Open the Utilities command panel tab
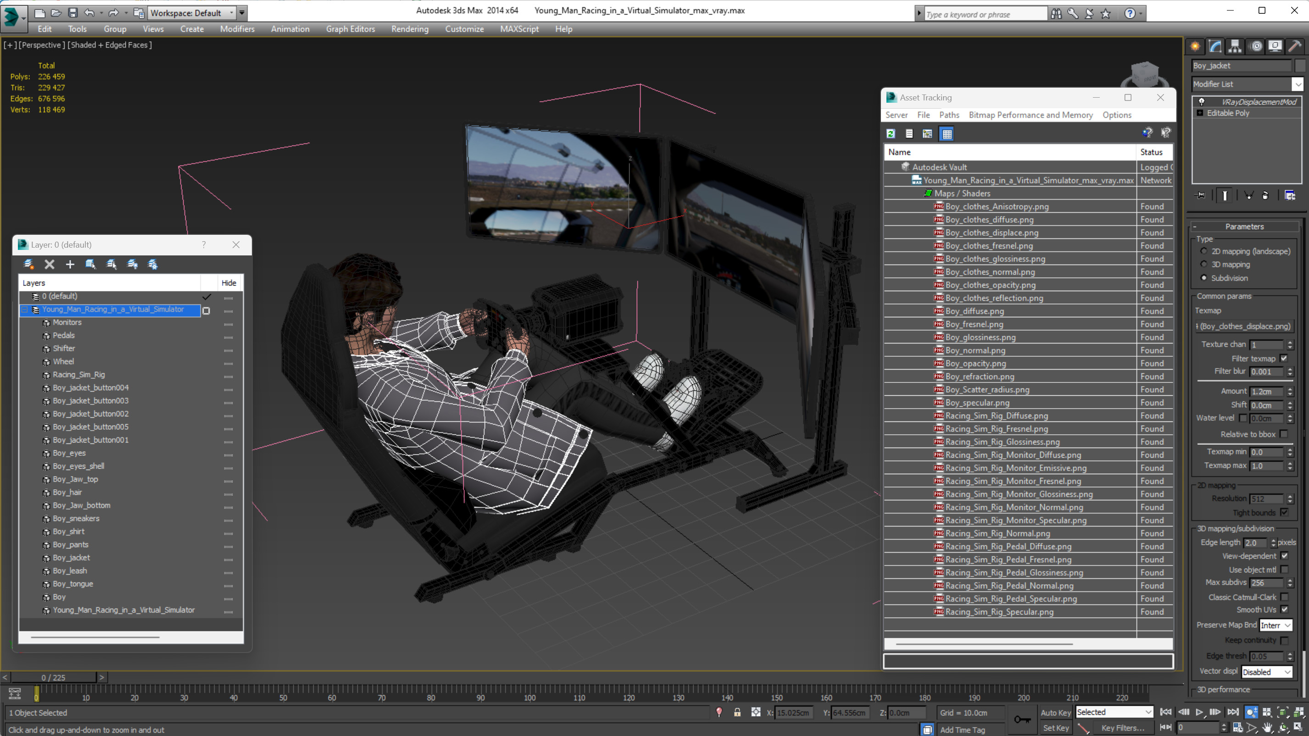The image size is (1309, 736). pyautogui.click(x=1295, y=46)
